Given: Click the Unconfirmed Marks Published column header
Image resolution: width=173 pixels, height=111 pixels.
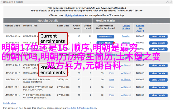Looking at the screenshot, I should pyautogui.click(x=106, y=27).
